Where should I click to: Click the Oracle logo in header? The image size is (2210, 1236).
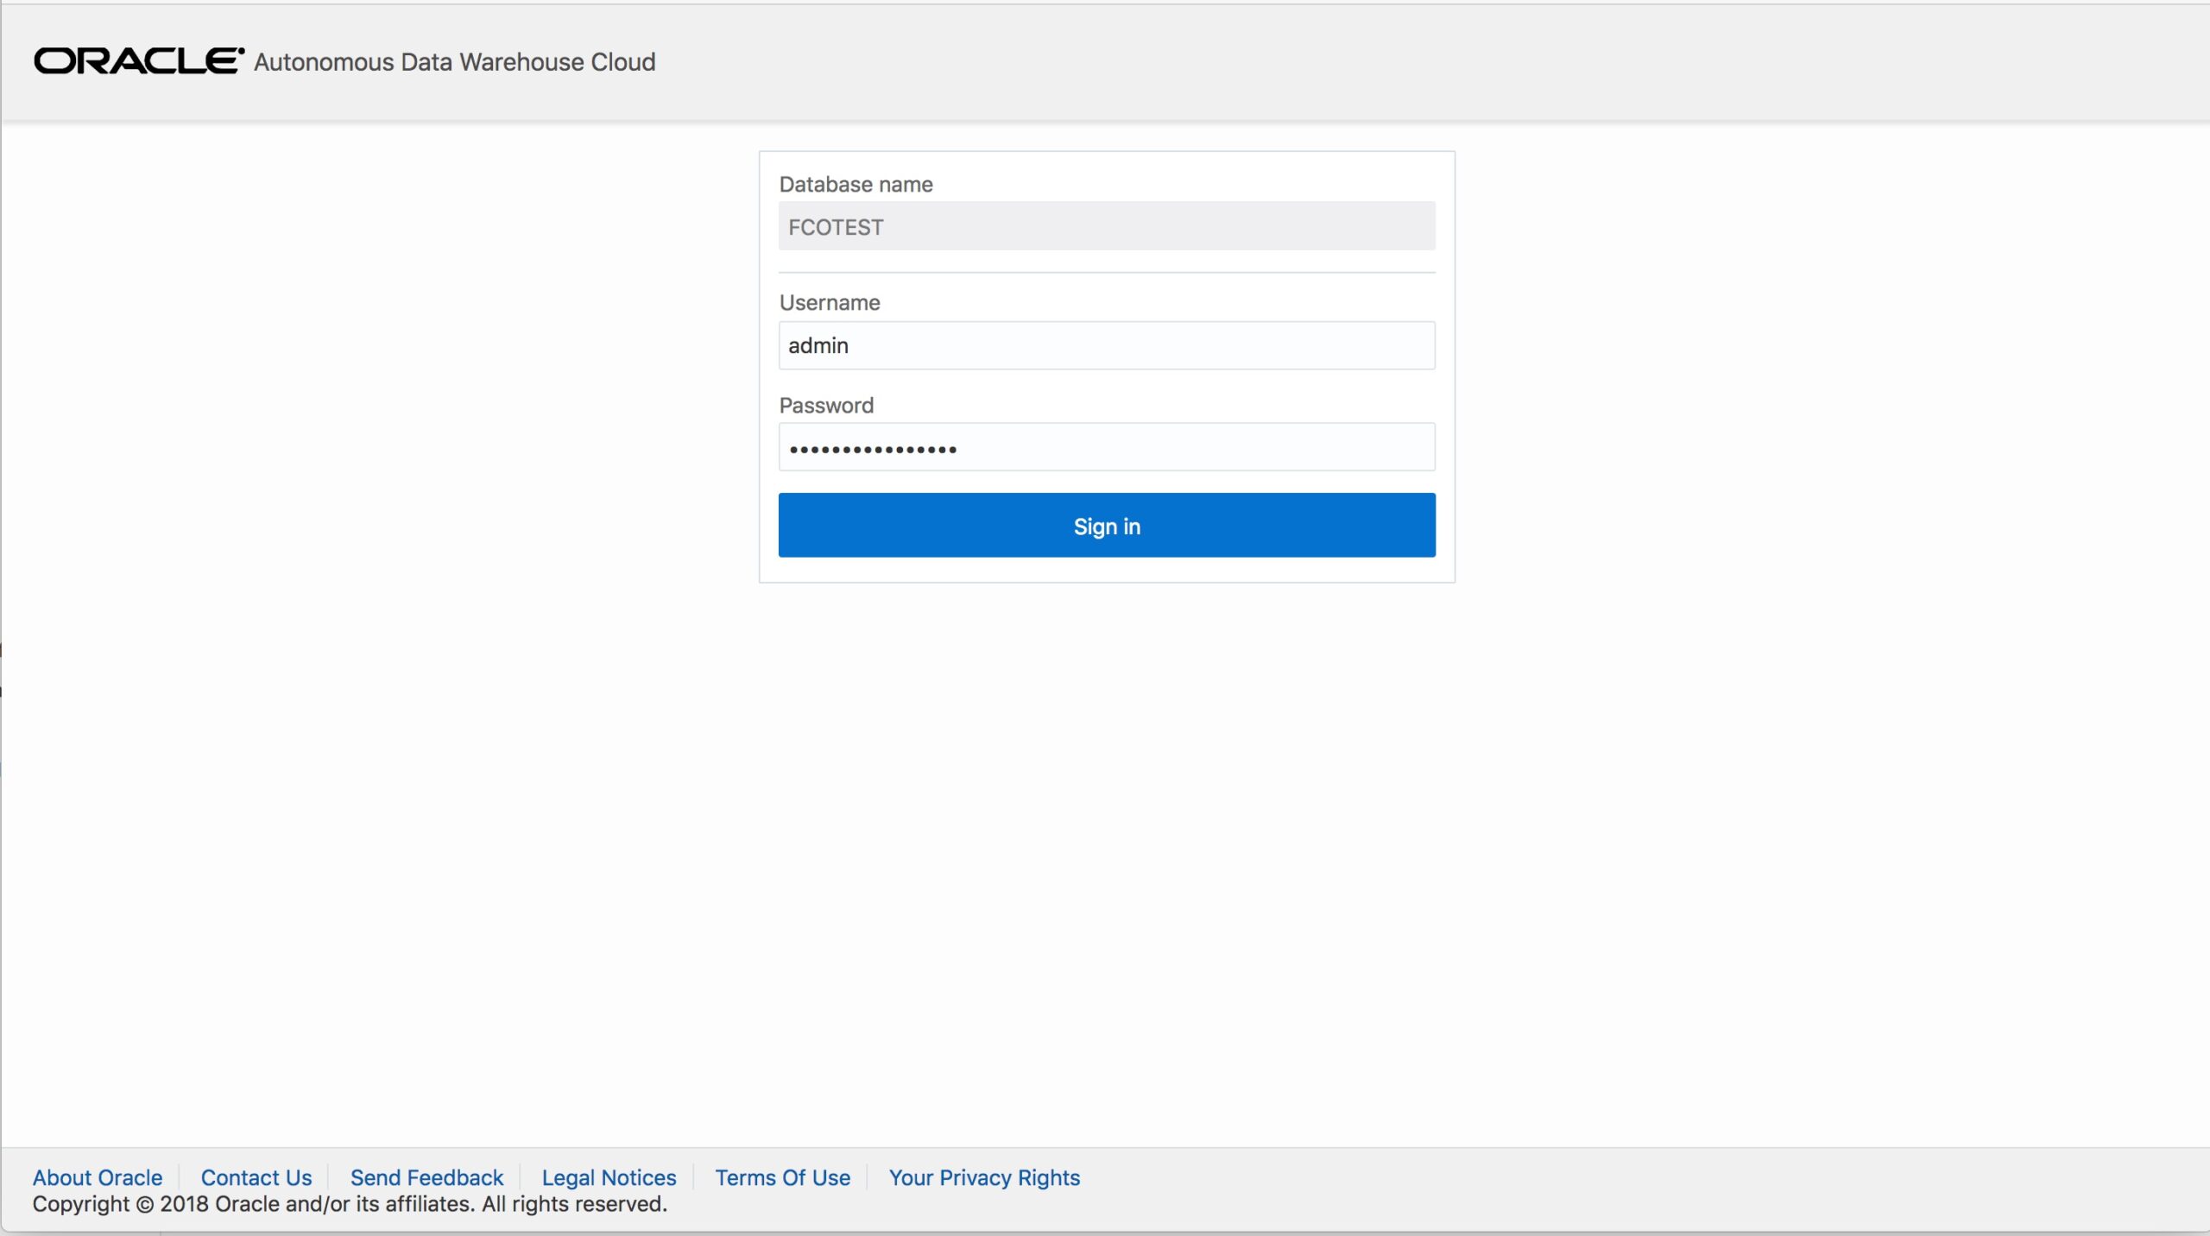[x=138, y=61]
